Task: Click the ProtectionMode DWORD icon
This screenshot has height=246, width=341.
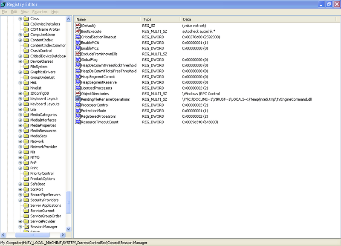Action: pyautogui.click(x=78, y=110)
